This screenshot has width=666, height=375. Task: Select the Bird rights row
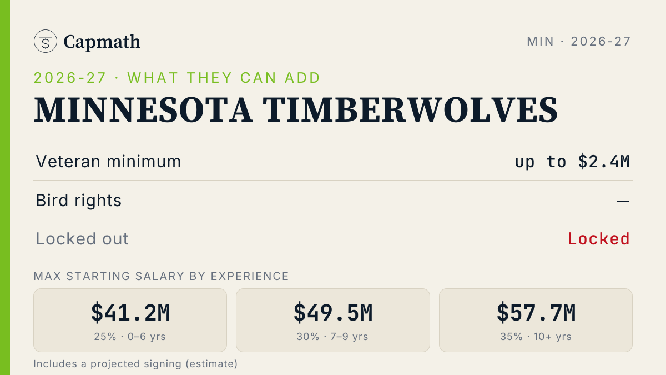(333, 200)
